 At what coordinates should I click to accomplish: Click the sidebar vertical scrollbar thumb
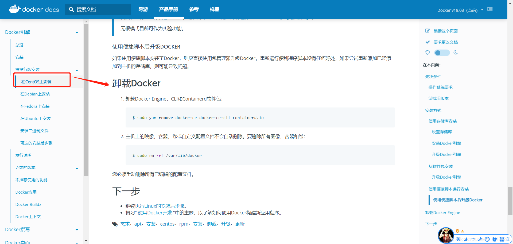(x=86, y=100)
